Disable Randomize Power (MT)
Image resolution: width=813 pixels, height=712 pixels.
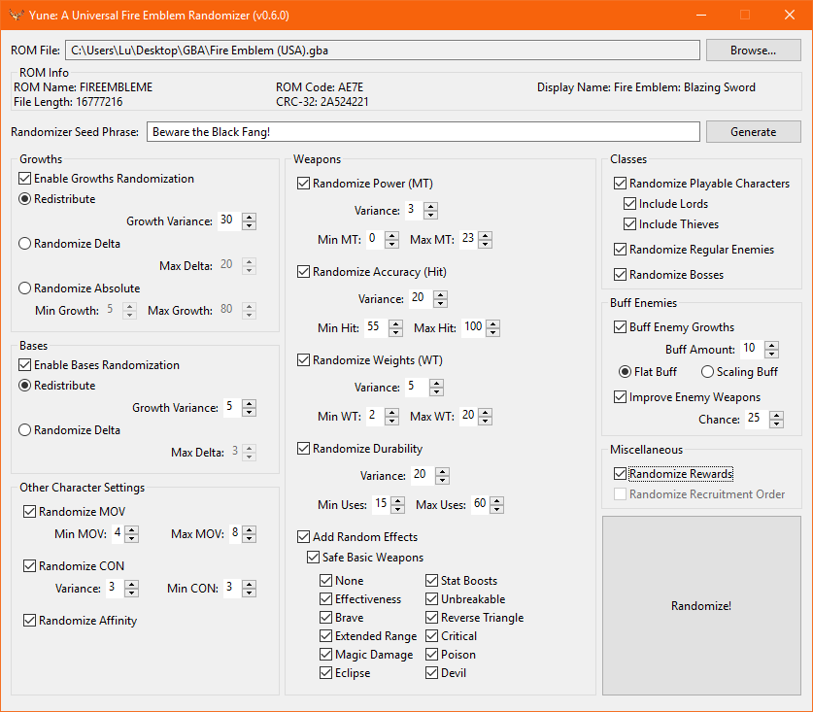click(x=303, y=184)
